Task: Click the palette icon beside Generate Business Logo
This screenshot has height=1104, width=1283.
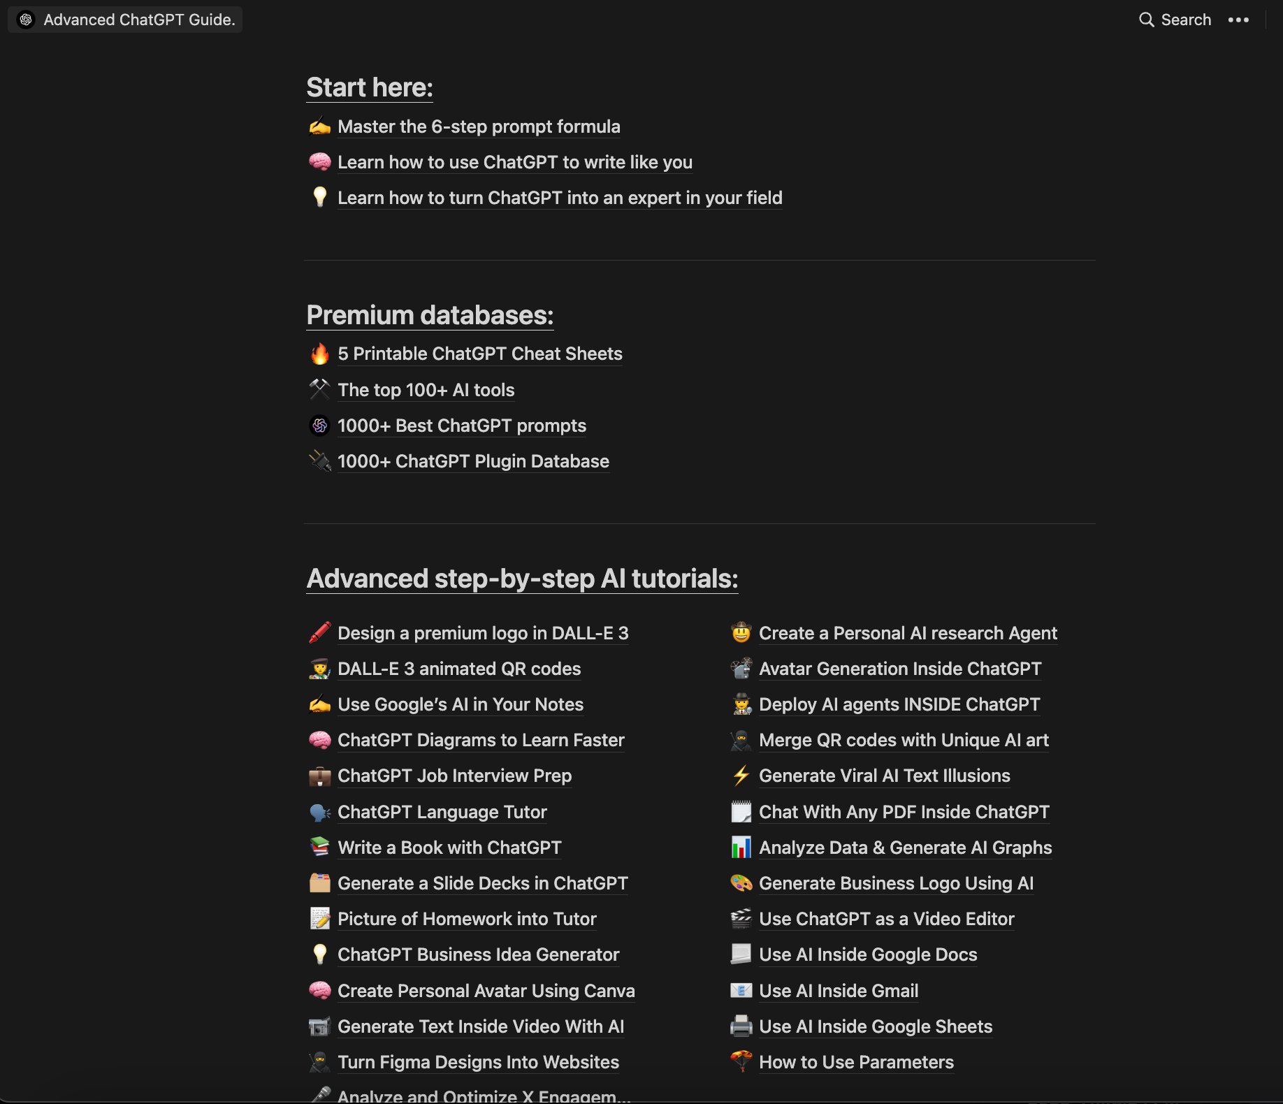Action: coord(741,883)
